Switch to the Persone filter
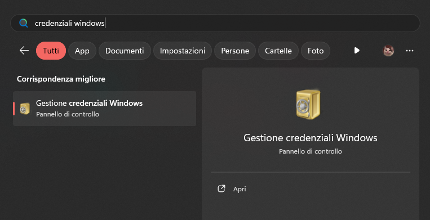This screenshot has width=430, height=220. [235, 51]
